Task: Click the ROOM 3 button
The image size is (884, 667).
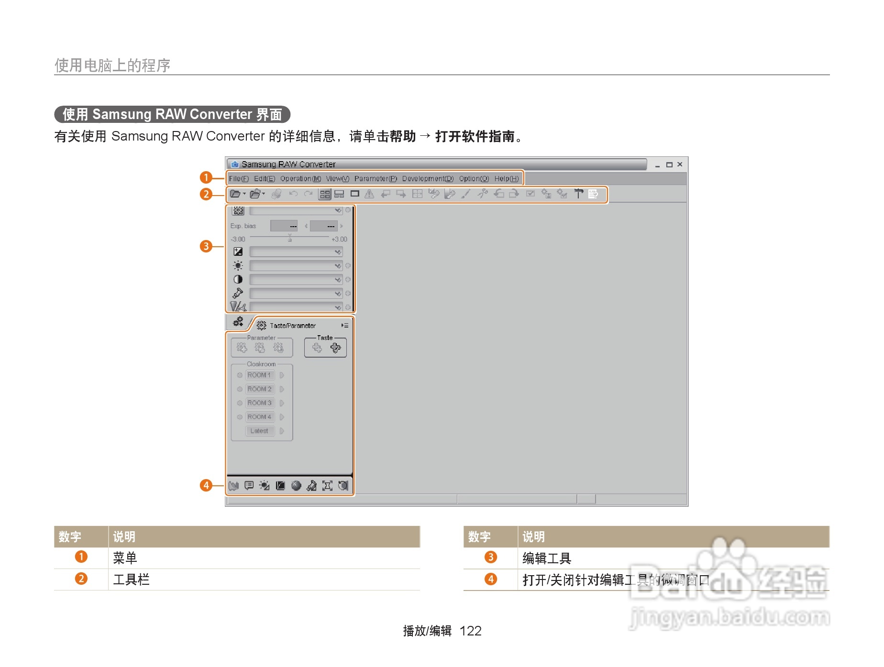Action: pyautogui.click(x=260, y=403)
